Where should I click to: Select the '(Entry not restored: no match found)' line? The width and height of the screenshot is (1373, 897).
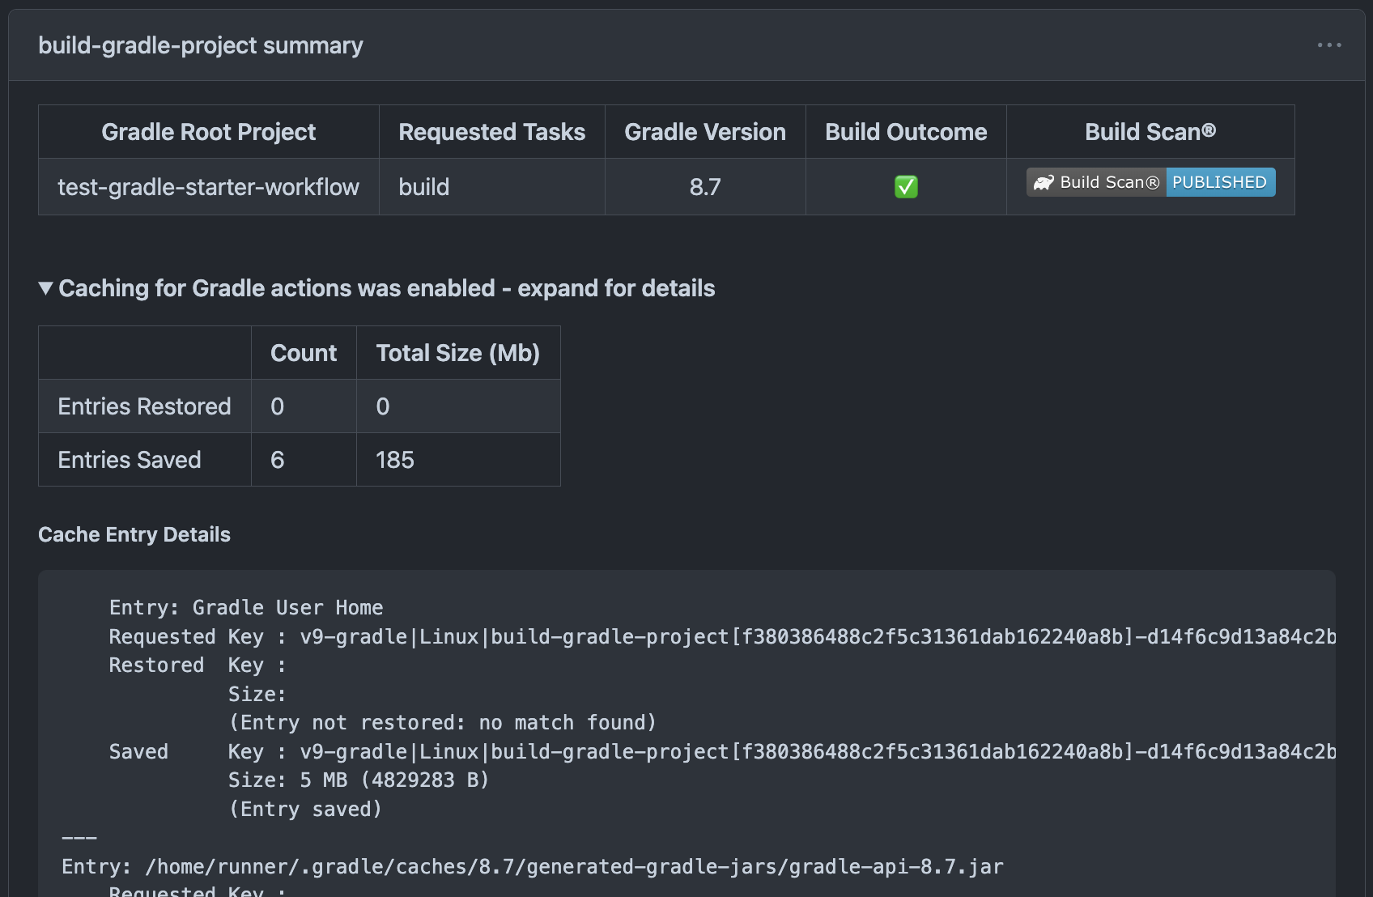pyautogui.click(x=442, y=723)
